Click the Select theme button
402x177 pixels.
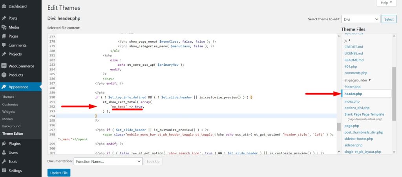[389, 19]
